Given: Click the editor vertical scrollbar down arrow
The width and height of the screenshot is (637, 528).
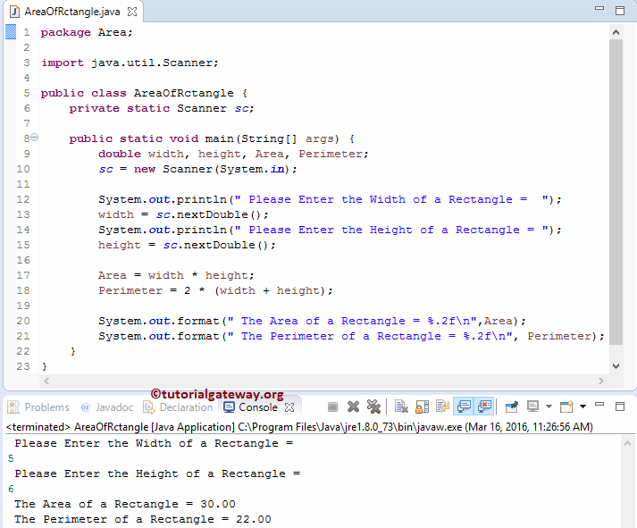Looking at the screenshot, I should (x=616, y=366).
